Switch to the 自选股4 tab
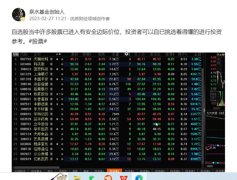This screenshot has width=237, height=180. pos(145,171)
